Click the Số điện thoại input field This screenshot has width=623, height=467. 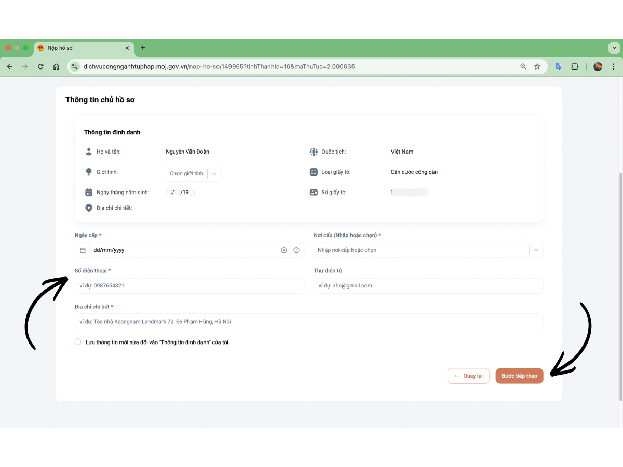point(189,286)
